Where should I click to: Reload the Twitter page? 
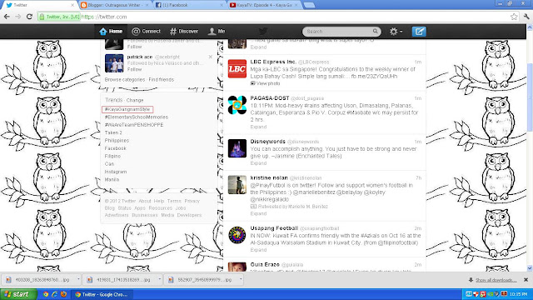pyautogui.click(x=30, y=17)
